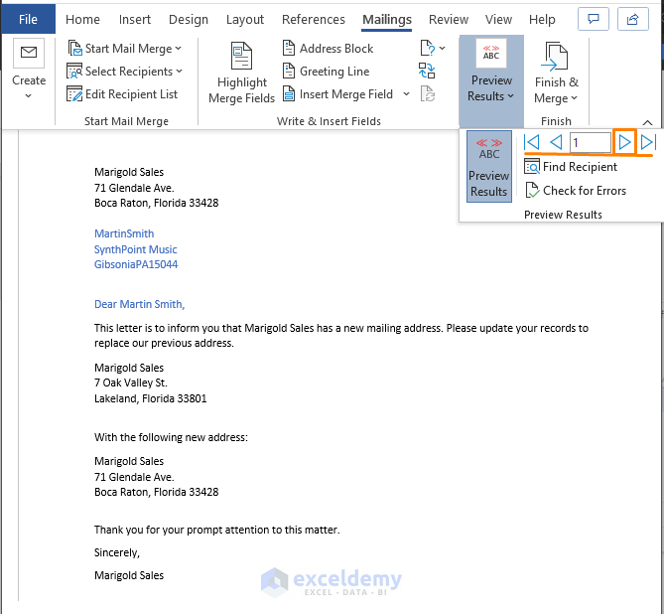Click the Create envelope icon

[x=29, y=53]
